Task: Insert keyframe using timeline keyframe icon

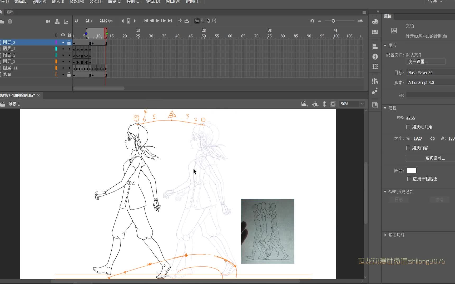Action: coord(128,21)
